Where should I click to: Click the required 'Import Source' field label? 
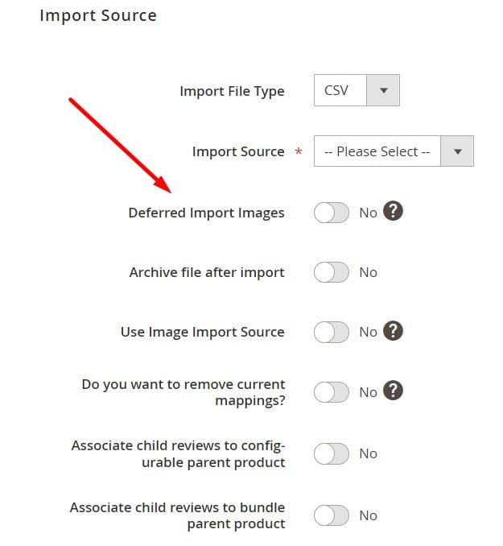point(238,151)
